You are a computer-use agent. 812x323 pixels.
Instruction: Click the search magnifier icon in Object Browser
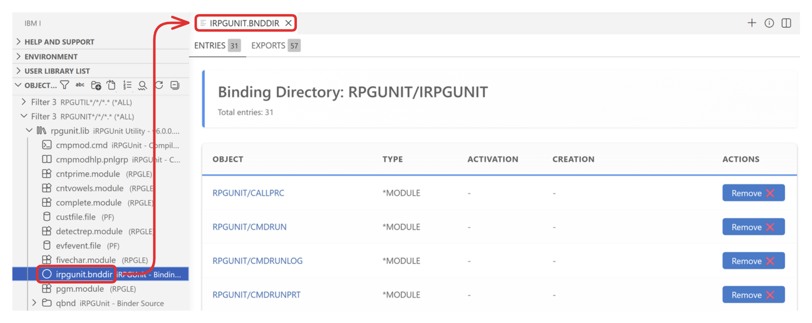click(143, 85)
